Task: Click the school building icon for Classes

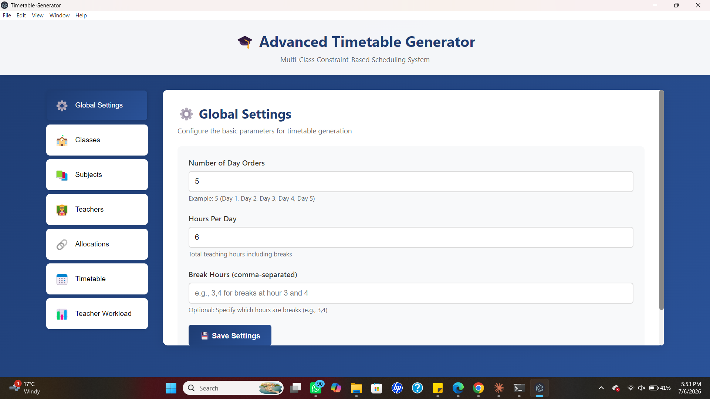Action: click(x=62, y=140)
